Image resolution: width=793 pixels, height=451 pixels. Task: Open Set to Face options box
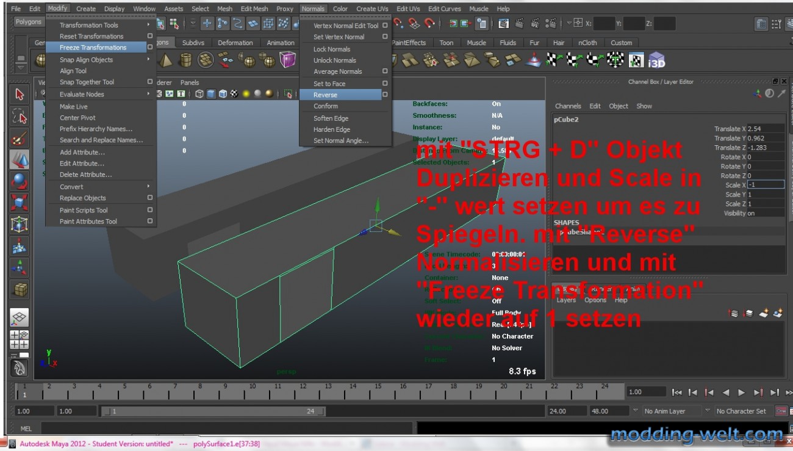[385, 84]
